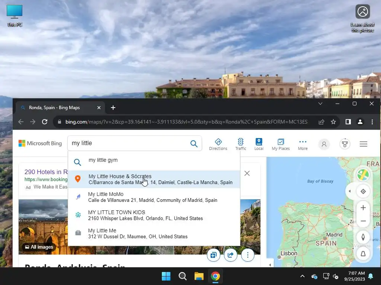Image resolution: width=381 pixels, height=285 pixels.
Task: Click the Bing search magnifier button
Action: tap(193, 144)
